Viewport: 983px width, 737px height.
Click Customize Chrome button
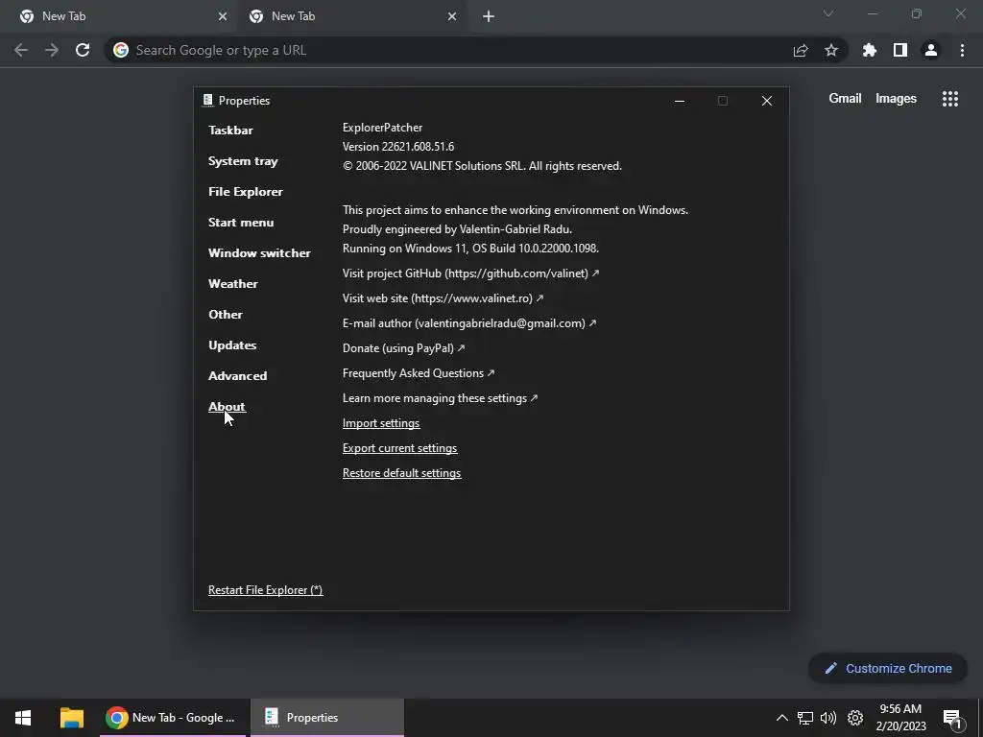coord(888,668)
